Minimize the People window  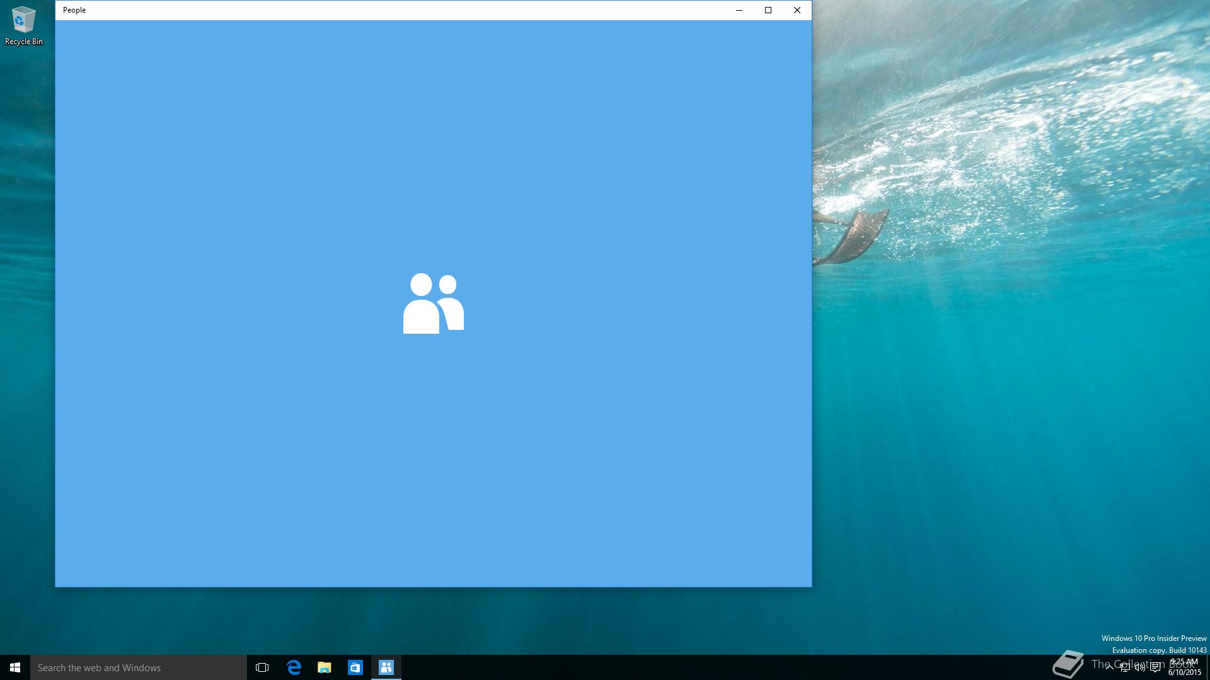tap(739, 10)
